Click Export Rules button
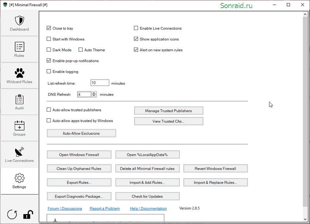The image size is (310, 224). 79,183
